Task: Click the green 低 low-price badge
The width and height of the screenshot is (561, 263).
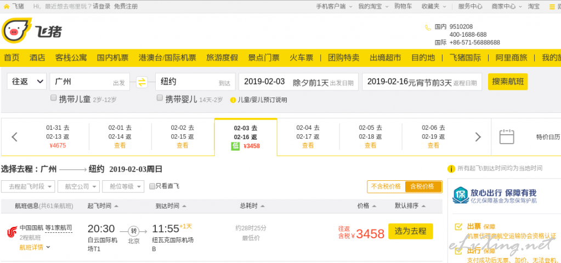Action: tap(235, 146)
